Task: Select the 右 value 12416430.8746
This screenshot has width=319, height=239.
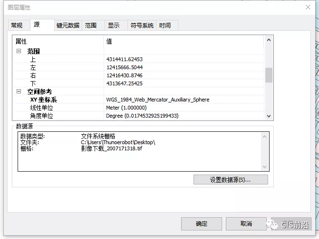Action: [124, 75]
